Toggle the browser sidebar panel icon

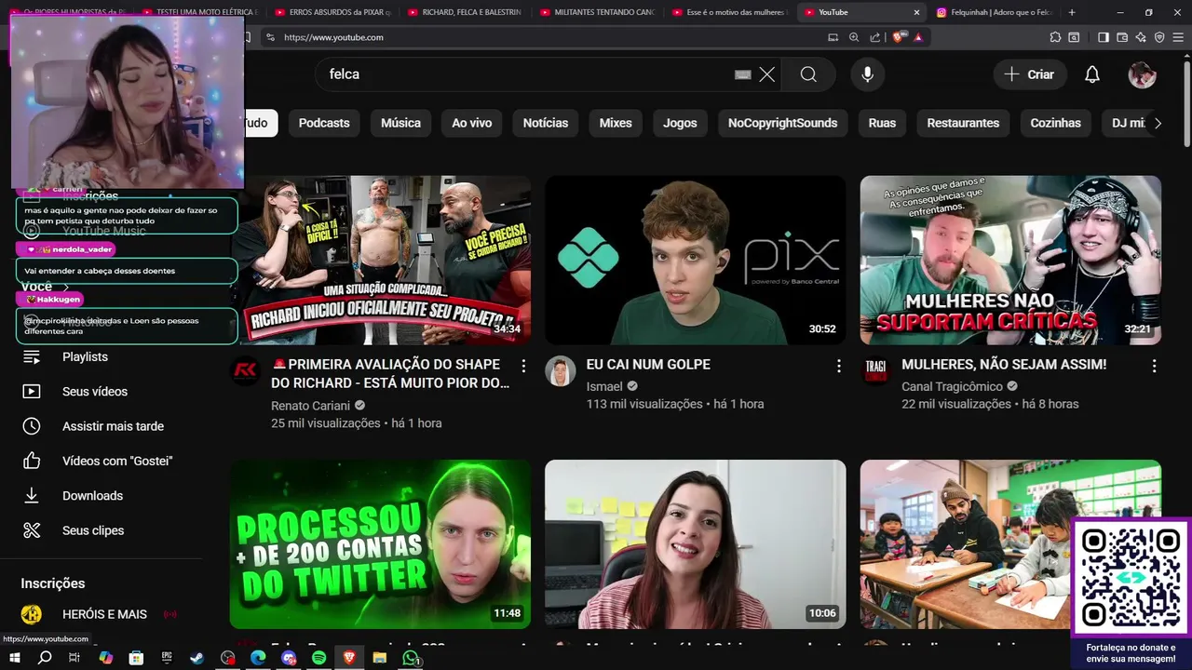pyautogui.click(x=1104, y=37)
